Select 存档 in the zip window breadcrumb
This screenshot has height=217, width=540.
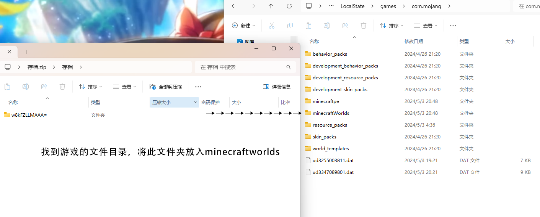click(67, 67)
